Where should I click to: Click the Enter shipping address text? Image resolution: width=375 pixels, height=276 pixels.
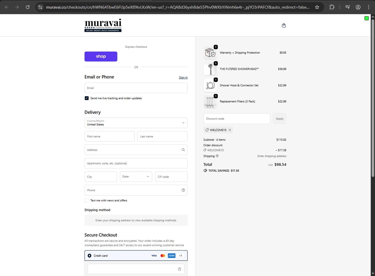pyautogui.click(x=272, y=156)
